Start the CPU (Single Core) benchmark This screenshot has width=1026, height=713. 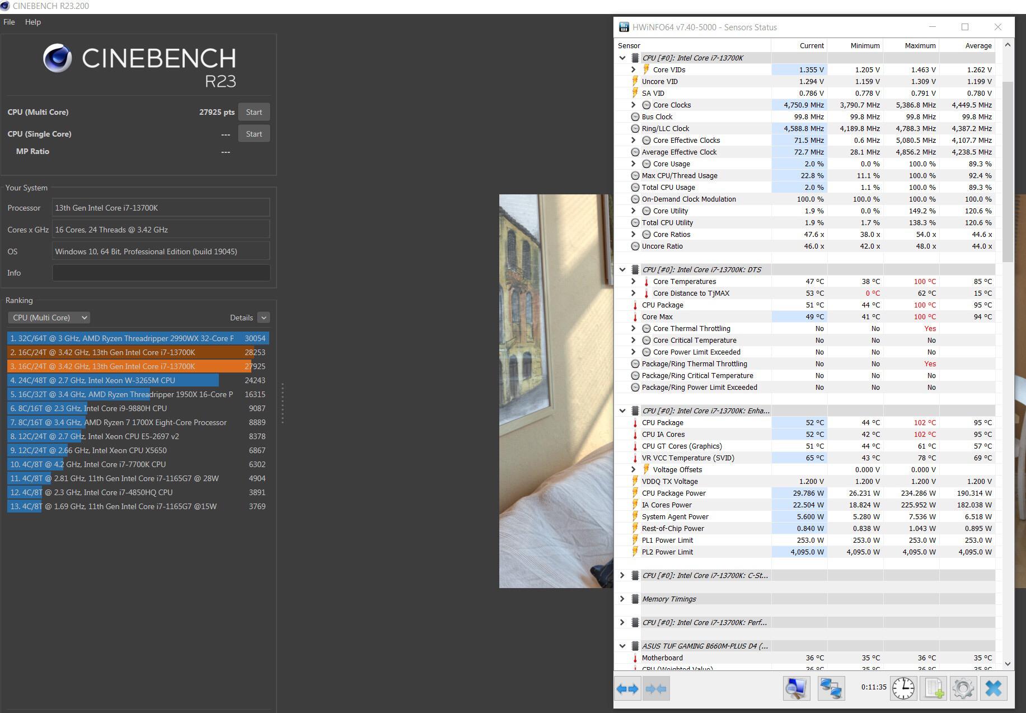click(x=254, y=134)
